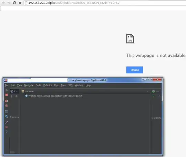186x157 pixels.
Task: Add new watch with green plus
Action: tap(154, 96)
